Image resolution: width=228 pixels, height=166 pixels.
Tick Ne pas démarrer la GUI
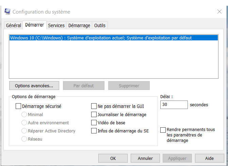click(94, 106)
